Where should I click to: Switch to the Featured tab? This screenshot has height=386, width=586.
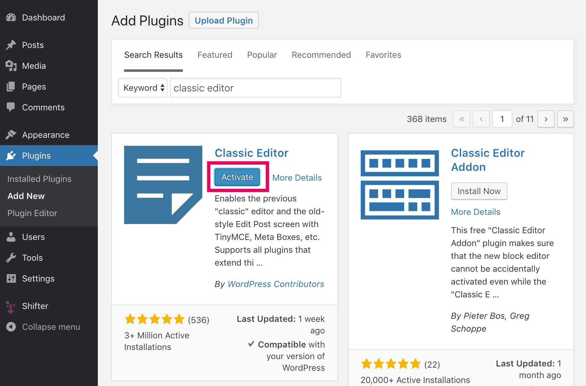click(x=215, y=55)
